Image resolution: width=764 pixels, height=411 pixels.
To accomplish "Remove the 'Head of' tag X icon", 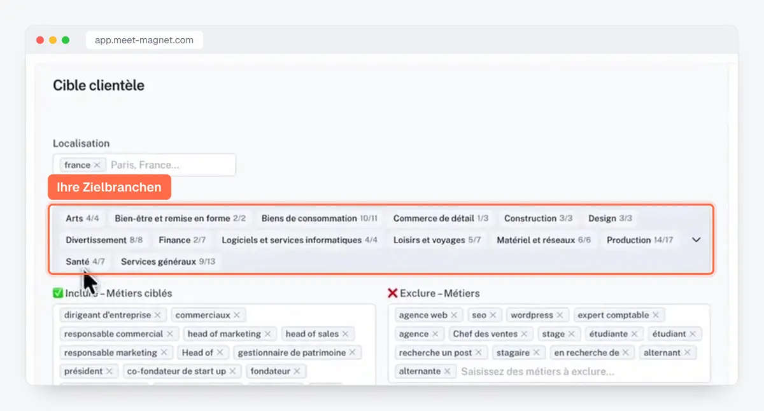I will (x=220, y=352).
